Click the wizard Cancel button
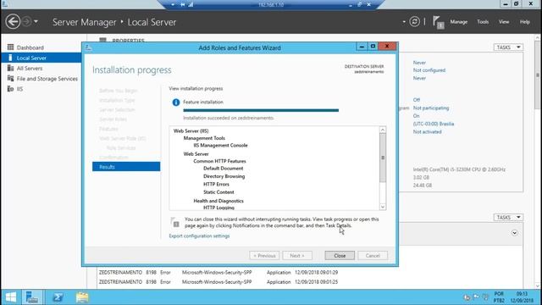542x305 pixels. pyautogui.click(x=373, y=256)
